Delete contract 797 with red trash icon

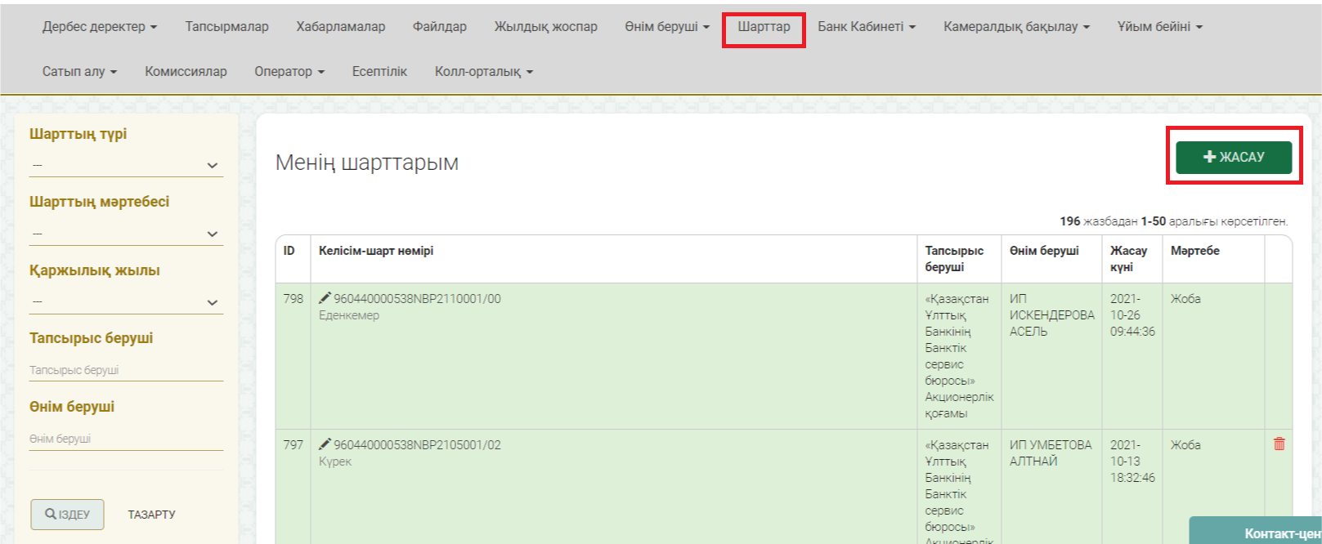[1279, 444]
